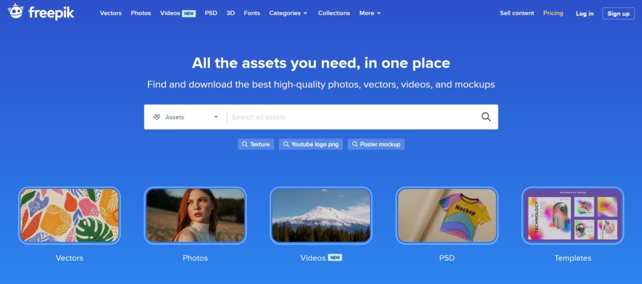Click the Poster mockup suggestion icon
The width and height of the screenshot is (642, 284).
pyautogui.click(x=355, y=144)
